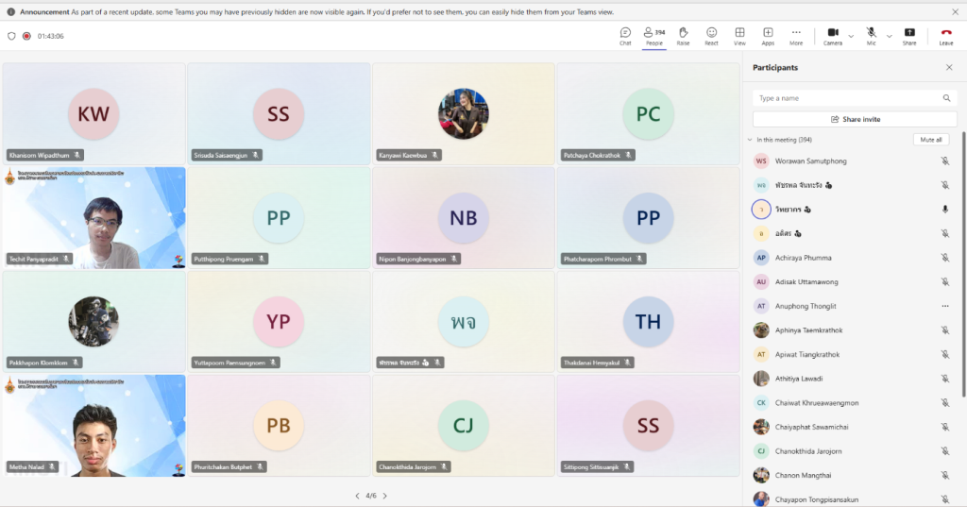The image size is (967, 507).
Task: Click the Share invite button
Action: click(855, 119)
